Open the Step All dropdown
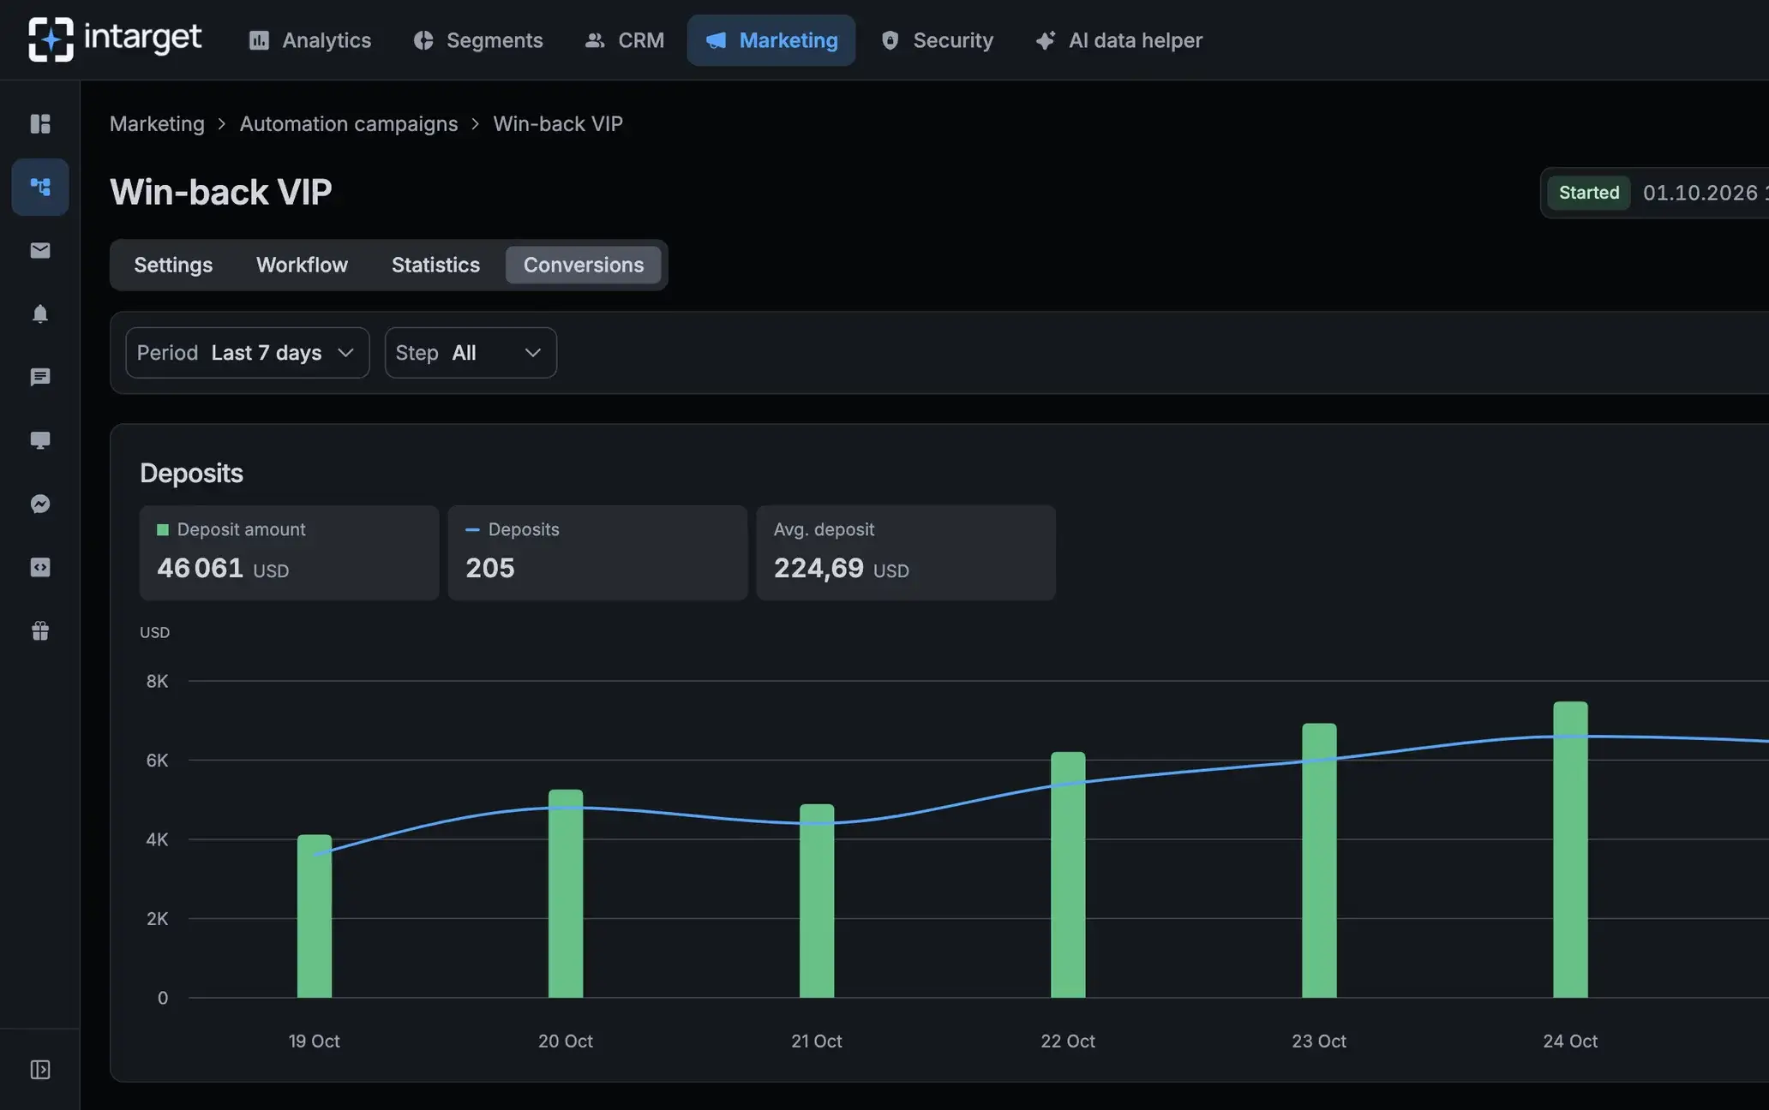The image size is (1769, 1110). click(x=471, y=353)
